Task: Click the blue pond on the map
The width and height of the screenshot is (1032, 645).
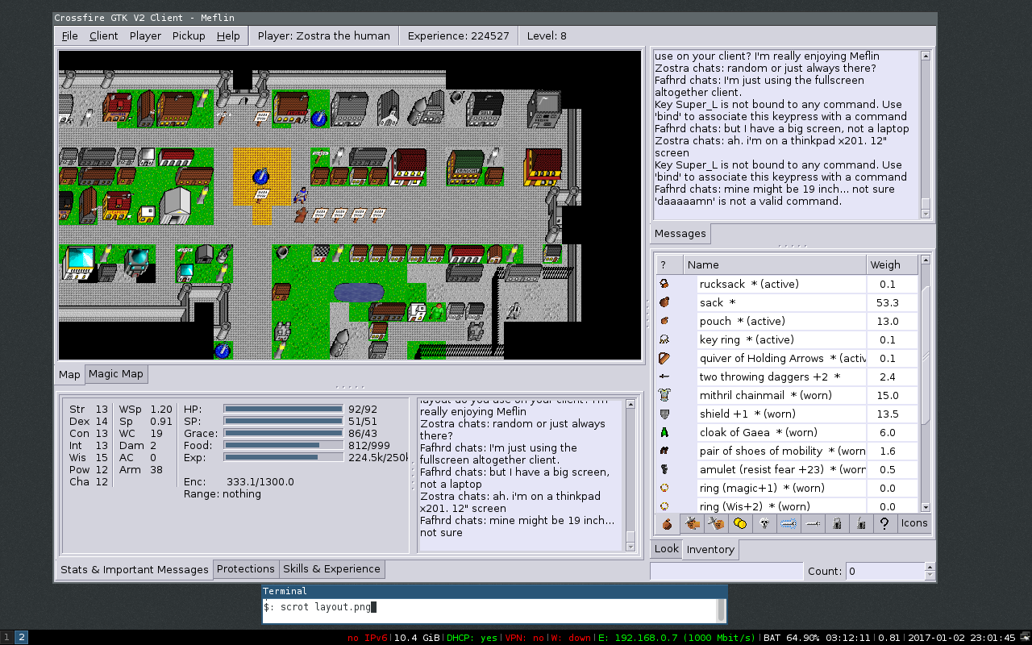Action: [x=359, y=293]
